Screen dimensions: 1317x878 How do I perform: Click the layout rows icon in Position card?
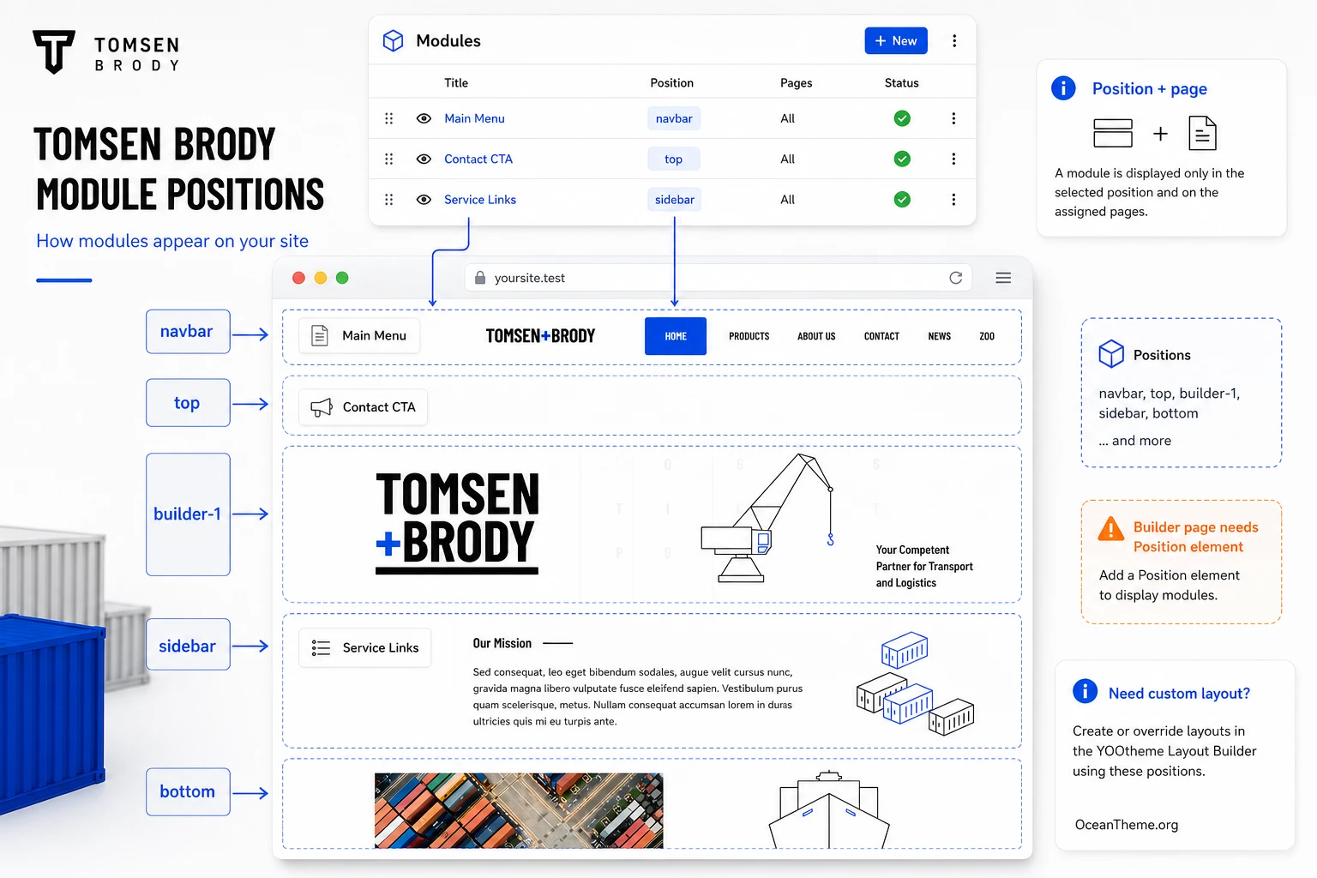click(x=1113, y=133)
